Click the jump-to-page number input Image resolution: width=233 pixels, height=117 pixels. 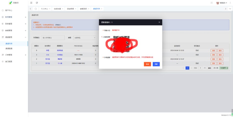(200, 68)
